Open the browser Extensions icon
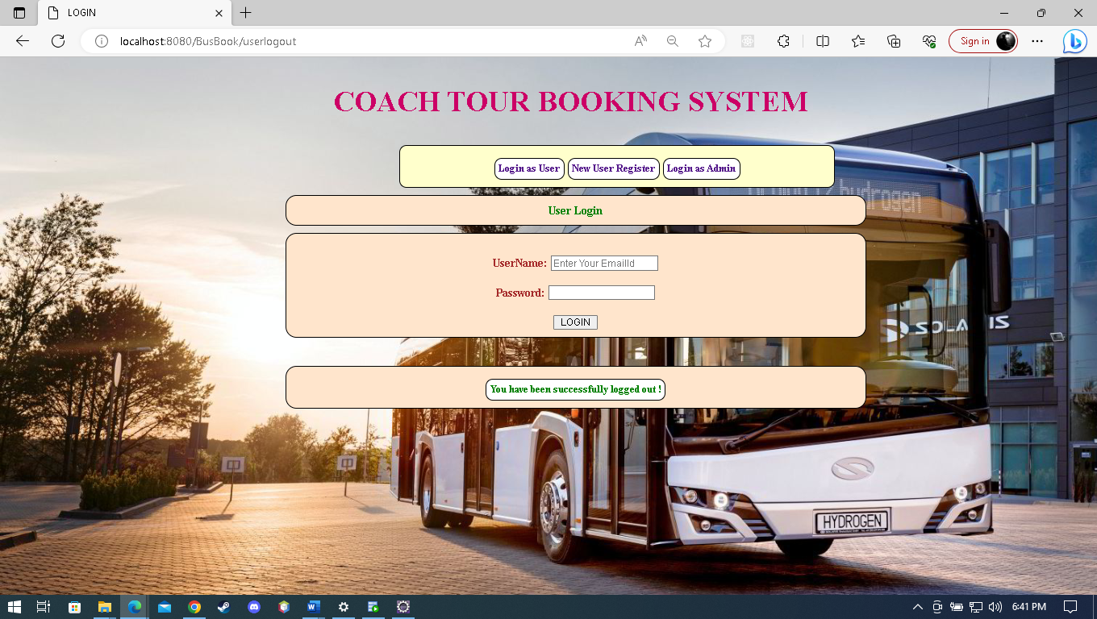Image resolution: width=1097 pixels, height=619 pixels. tap(783, 40)
